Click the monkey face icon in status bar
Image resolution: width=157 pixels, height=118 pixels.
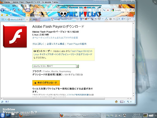pyautogui.click(x=116, y=102)
